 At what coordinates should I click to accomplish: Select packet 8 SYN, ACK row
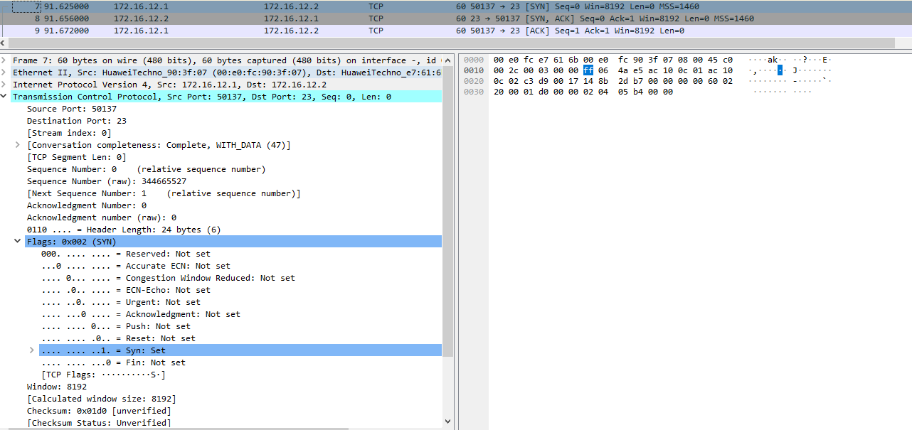tap(455, 18)
